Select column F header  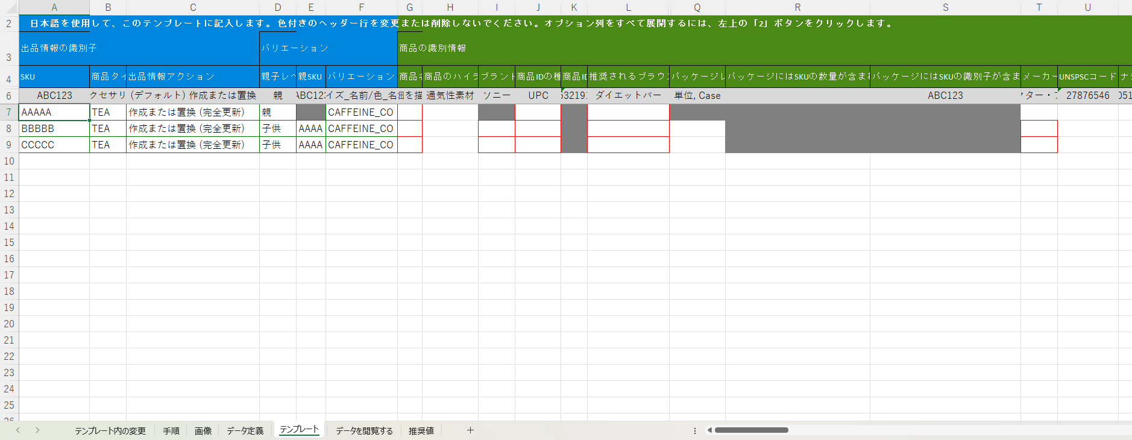click(x=362, y=7)
